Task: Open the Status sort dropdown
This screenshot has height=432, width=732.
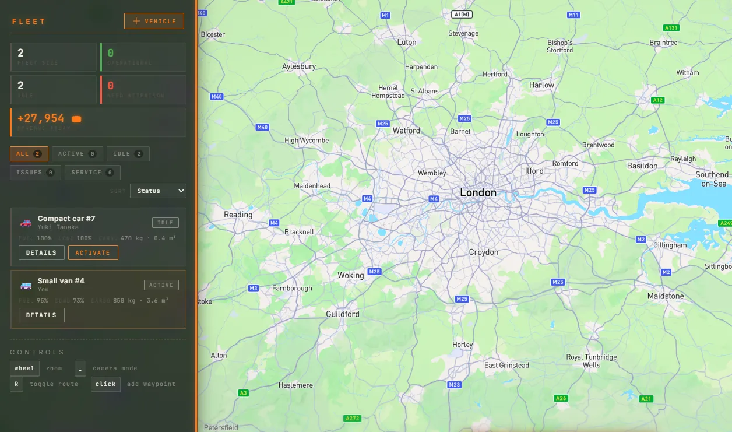Action: coord(158,191)
